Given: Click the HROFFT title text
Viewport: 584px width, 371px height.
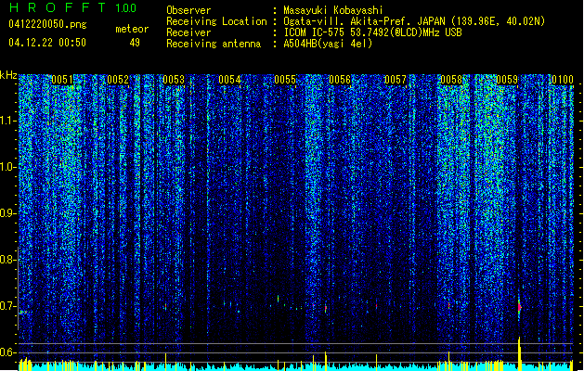Looking at the screenshot, I should pyautogui.click(x=58, y=7).
